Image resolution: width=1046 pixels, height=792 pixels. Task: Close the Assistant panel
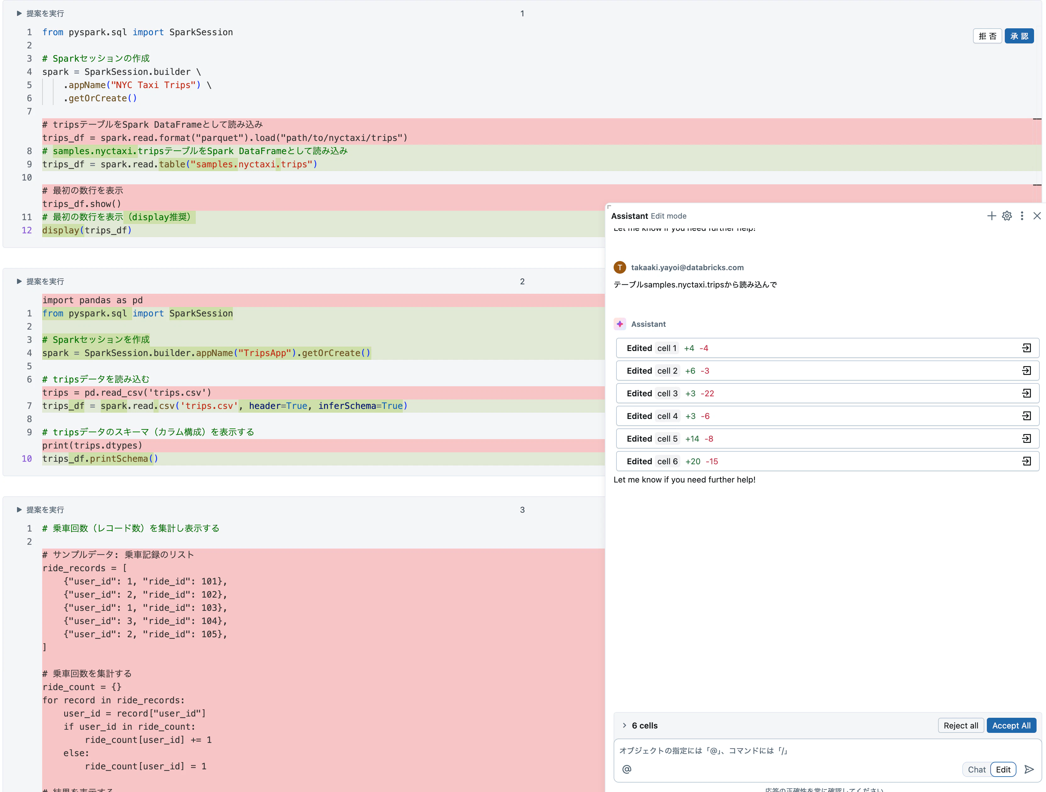(x=1037, y=216)
